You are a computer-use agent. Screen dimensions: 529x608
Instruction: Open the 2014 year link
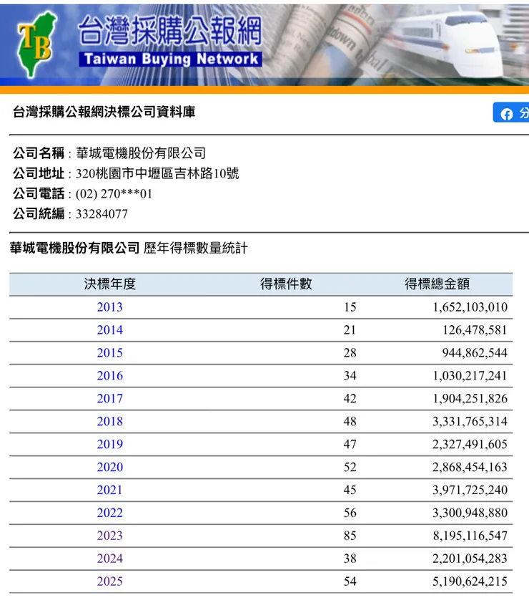(x=109, y=330)
